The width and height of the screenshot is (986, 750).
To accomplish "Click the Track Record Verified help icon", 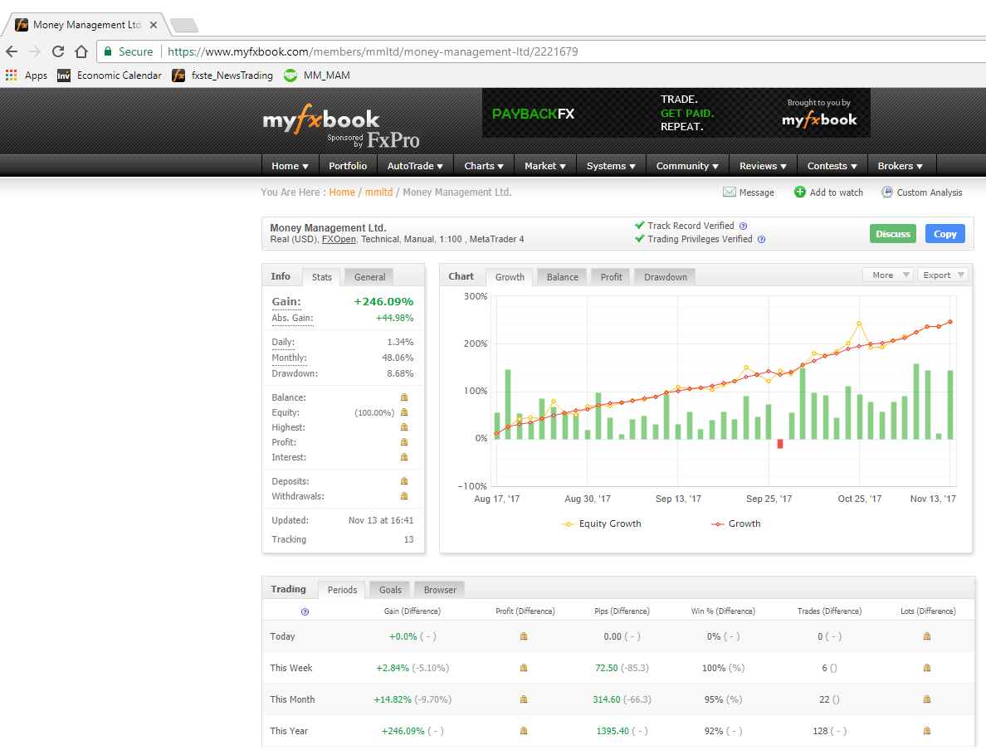I will [744, 226].
